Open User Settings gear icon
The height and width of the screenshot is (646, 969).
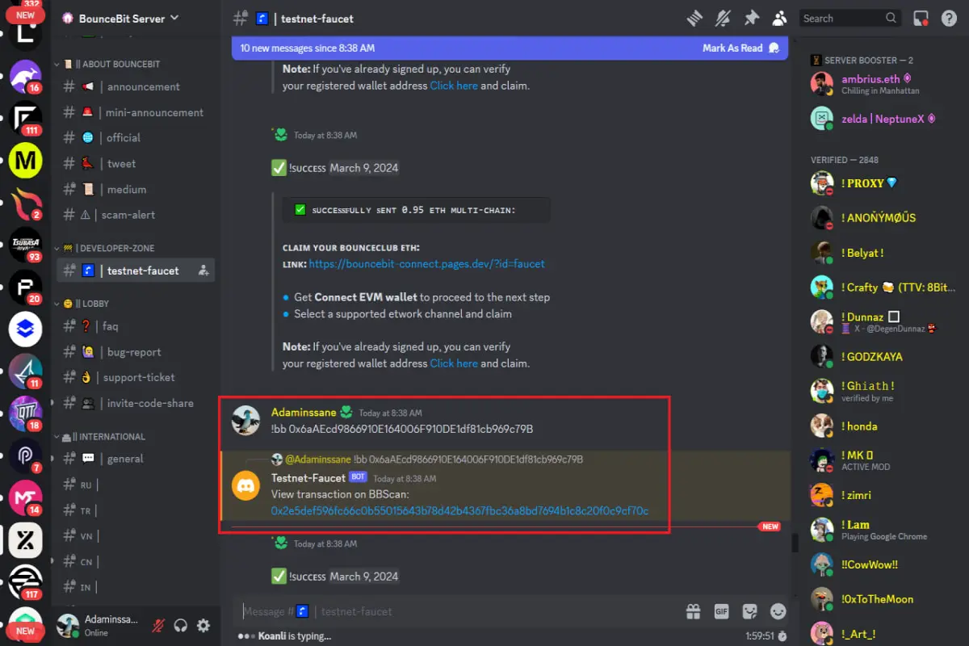click(x=203, y=625)
